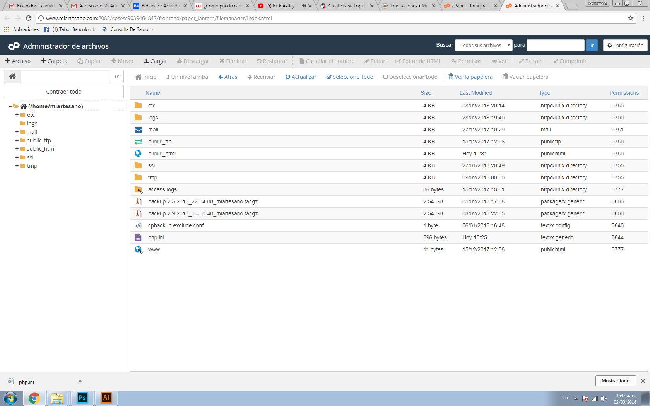650x406 pixels.
Task: Click Atrás to go back
Action: 228,77
